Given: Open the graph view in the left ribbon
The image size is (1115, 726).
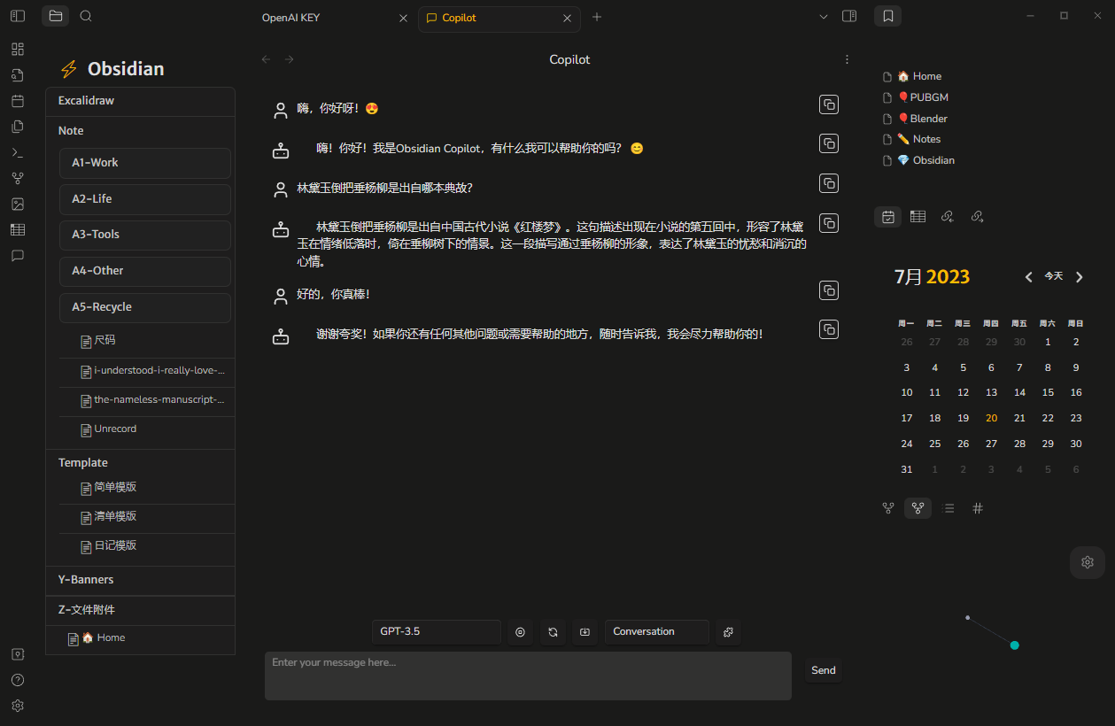Looking at the screenshot, I should [x=17, y=177].
